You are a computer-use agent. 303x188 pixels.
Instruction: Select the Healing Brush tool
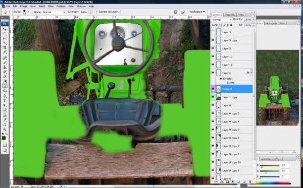(x=5, y=58)
